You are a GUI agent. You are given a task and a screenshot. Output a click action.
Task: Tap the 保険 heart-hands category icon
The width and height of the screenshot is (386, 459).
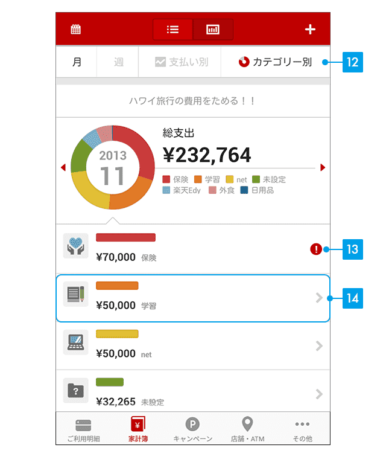(75, 246)
